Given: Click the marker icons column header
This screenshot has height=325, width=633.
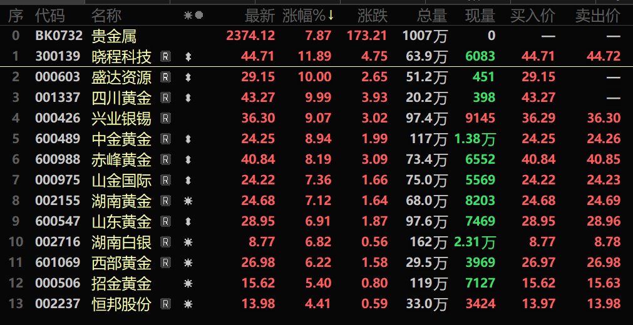Looking at the screenshot, I should 193,16.
